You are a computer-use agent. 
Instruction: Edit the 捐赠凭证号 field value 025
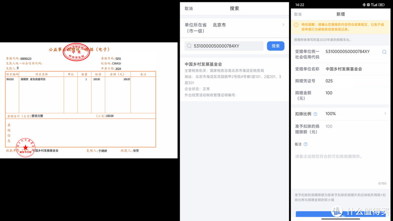click(x=329, y=81)
